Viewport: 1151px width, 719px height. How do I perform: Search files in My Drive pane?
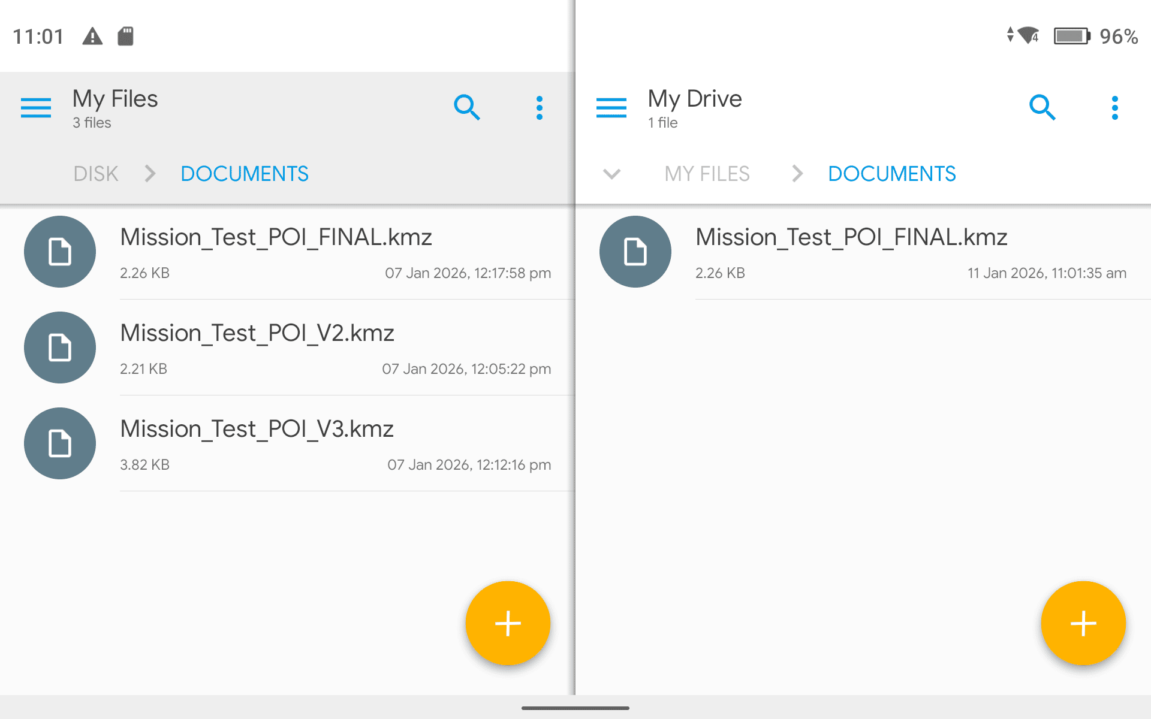[x=1042, y=108]
